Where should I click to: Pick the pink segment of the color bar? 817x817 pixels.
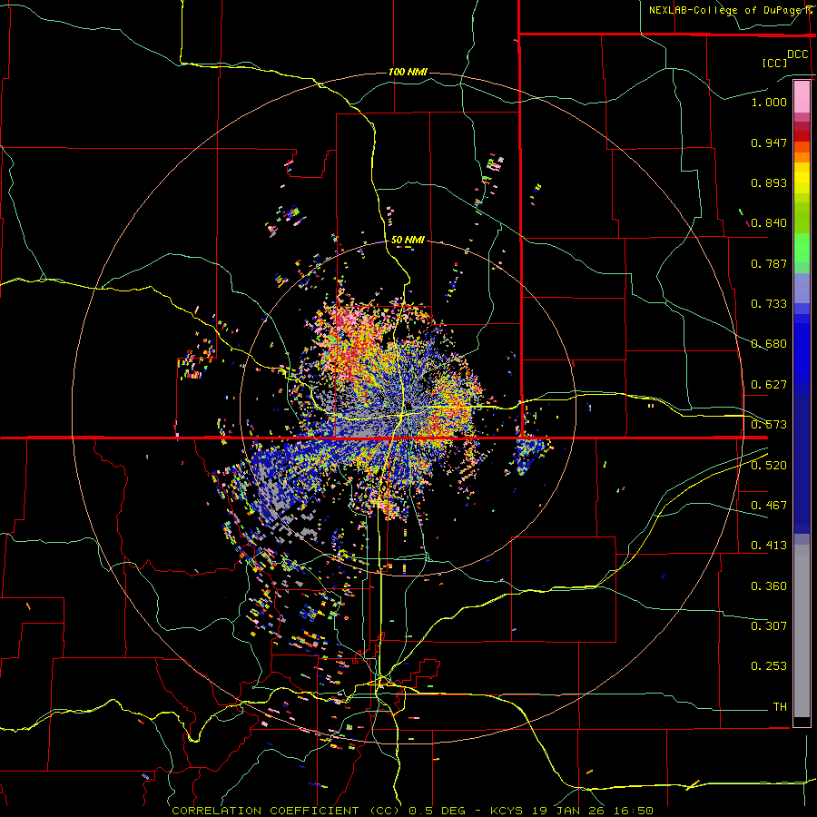click(x=802, y=97)
